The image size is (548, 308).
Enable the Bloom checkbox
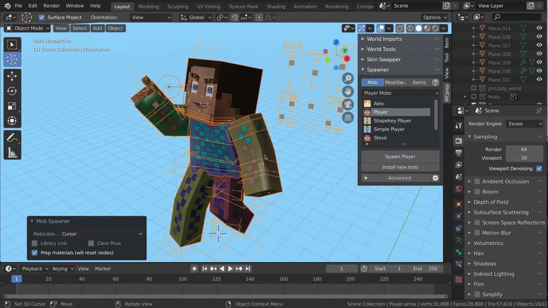(477, 192)
